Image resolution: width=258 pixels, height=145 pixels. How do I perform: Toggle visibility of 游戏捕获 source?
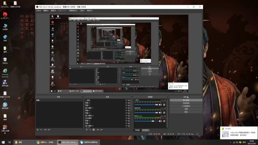pyautogui.click(x=126, y=118)
